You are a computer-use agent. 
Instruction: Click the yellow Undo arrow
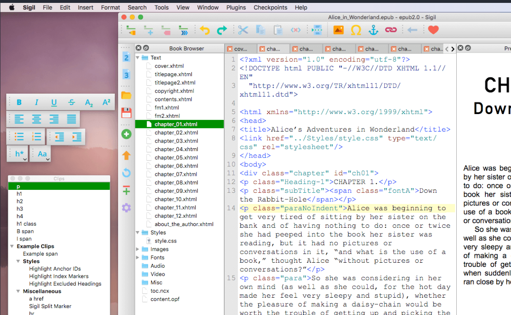tap(204, 30)
